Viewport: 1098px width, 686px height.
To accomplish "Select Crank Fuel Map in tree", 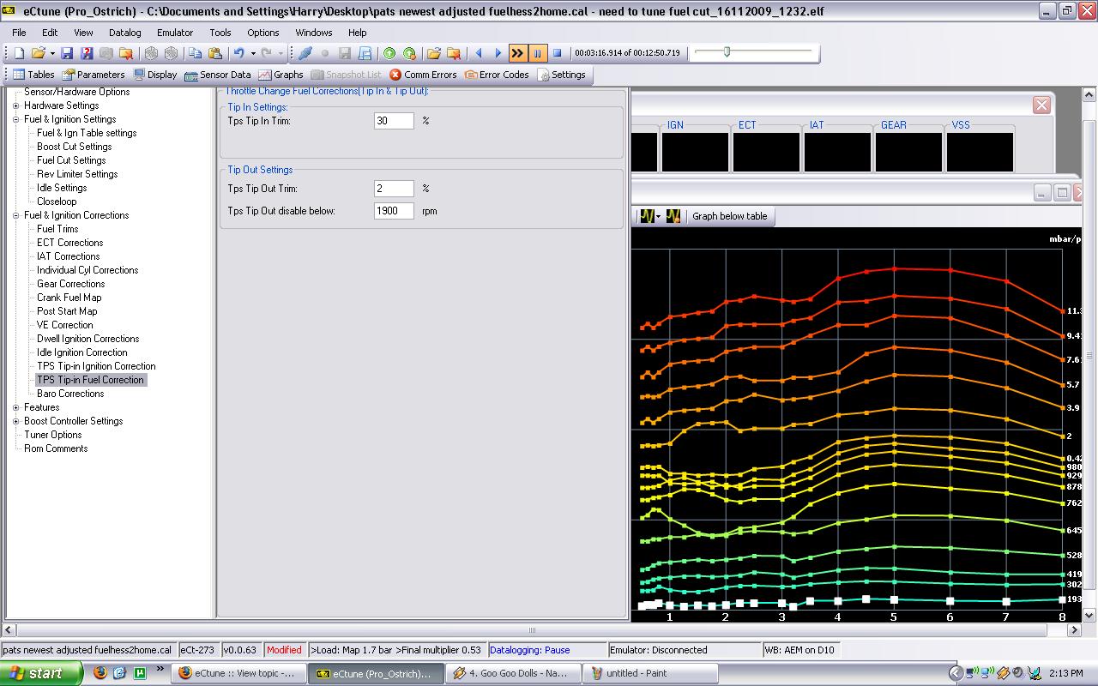I will [x=69, y=298].
